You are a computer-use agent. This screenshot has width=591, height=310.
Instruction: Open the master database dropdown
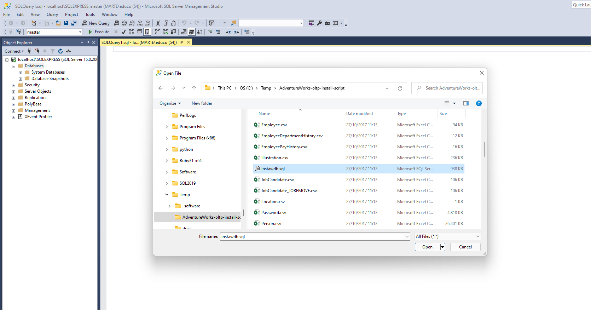tap(80, 32)
